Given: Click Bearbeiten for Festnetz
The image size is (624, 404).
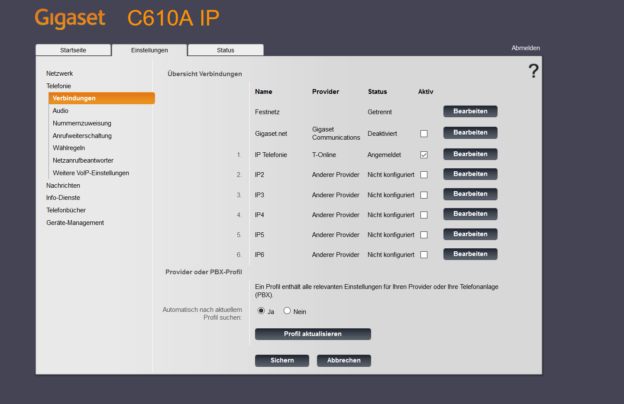Looking at the screenshot, I should [x=470, y=111].
